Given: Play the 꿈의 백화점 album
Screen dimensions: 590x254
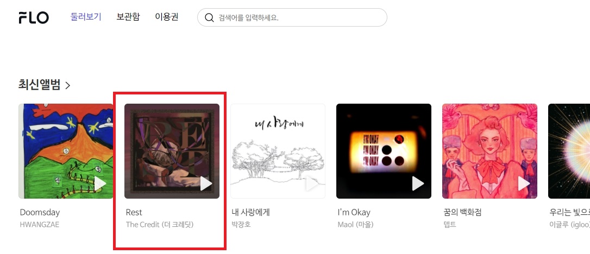Looking at the screenshot, I should click(x=524, y=184).
